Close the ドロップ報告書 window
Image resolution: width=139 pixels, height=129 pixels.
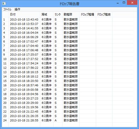(132, 3)
